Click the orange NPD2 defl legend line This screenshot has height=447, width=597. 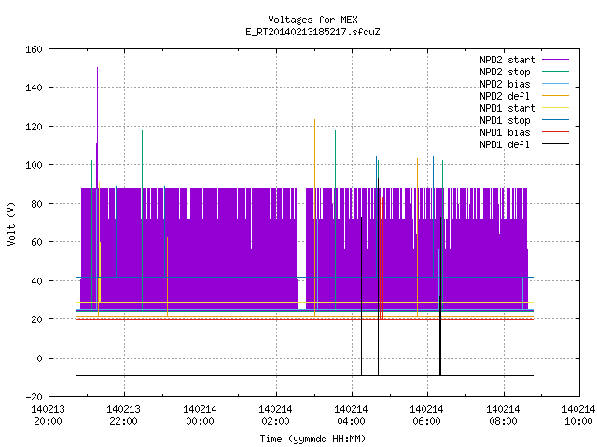point(555,96)
